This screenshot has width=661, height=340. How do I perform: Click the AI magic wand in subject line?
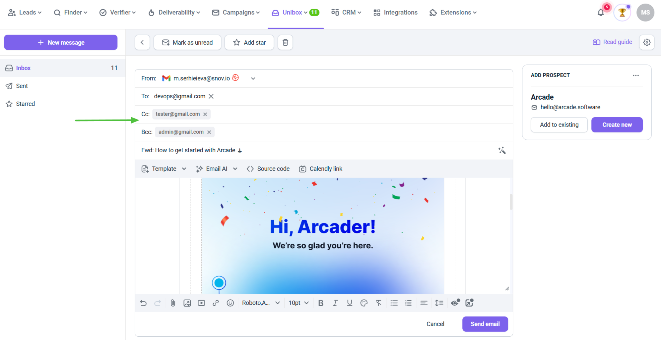502,151
